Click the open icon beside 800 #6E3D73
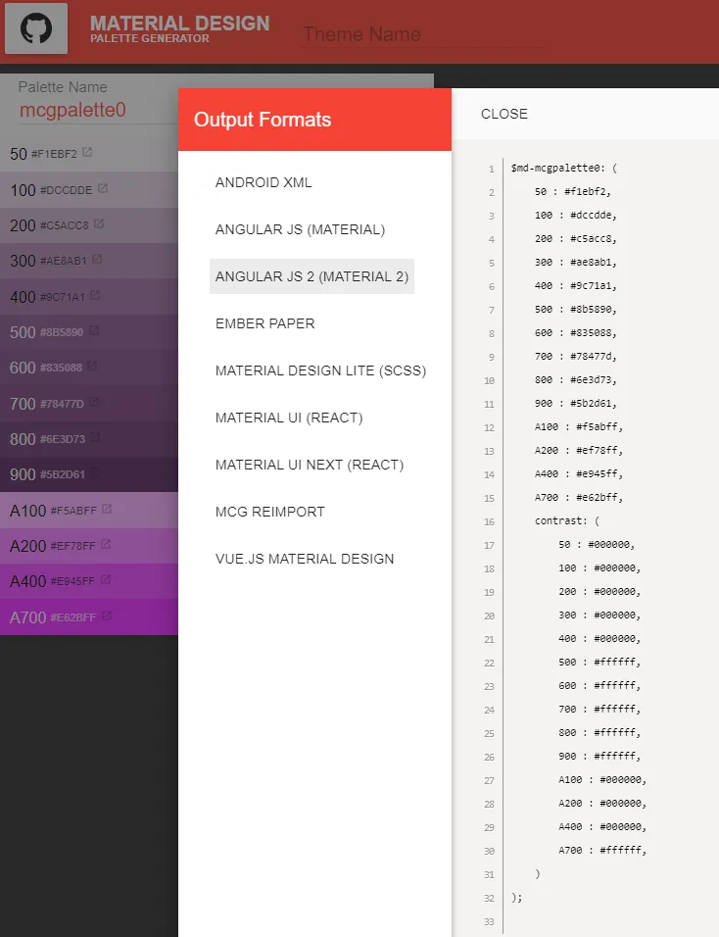 point(95,437)
